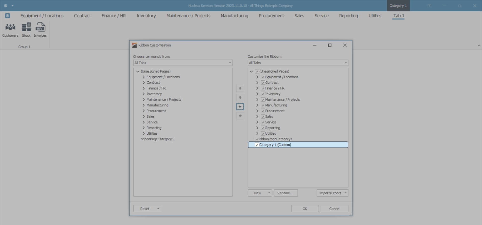This screenshot has height=225, width=482.
Task: Open the 'Choose commands from' dropdown
Action: (183, 63)
